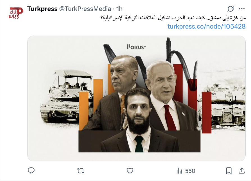Reply to the Turkpress post
251x181 pixels.
pos(31,171)
